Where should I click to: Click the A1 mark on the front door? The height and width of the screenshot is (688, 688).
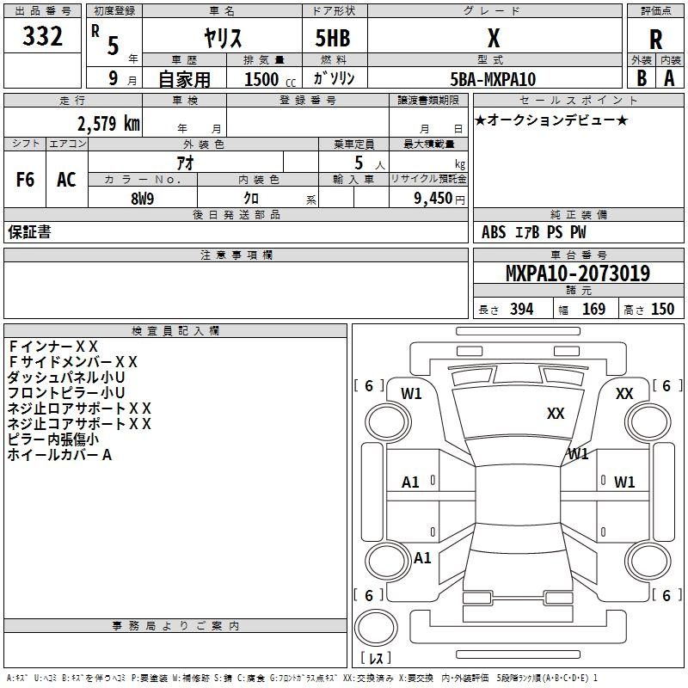point(410,482)
